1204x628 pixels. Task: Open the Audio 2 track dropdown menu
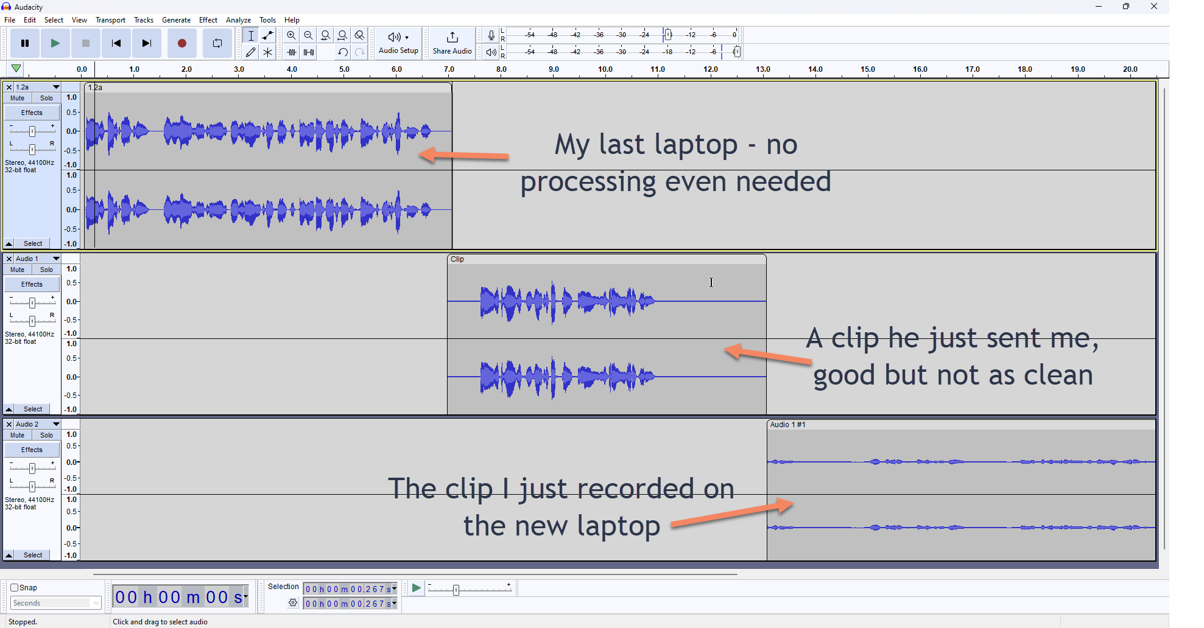(x=56, y=424)
